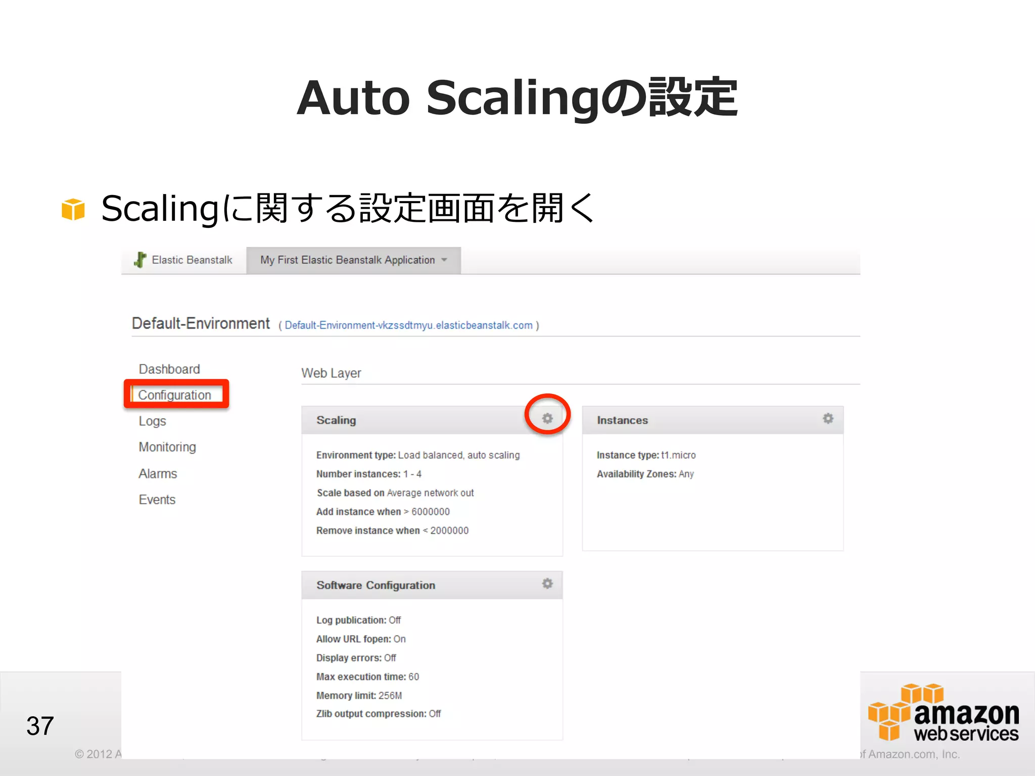This screenshot has height=776, width=1035.
Task: Expand My First Elastic Beanstalk Application dropdown
Action: click(353, 260)
